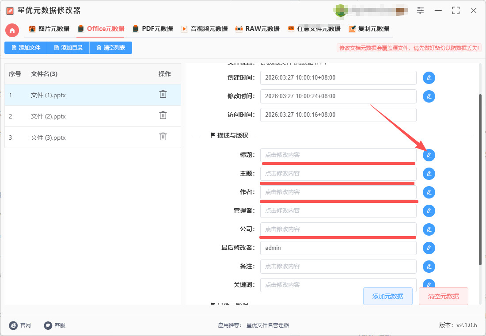Viewport: 486px width, 336px height.
Task: Edit 最后修改者 with pencil icon
Action: pos(429,248)
